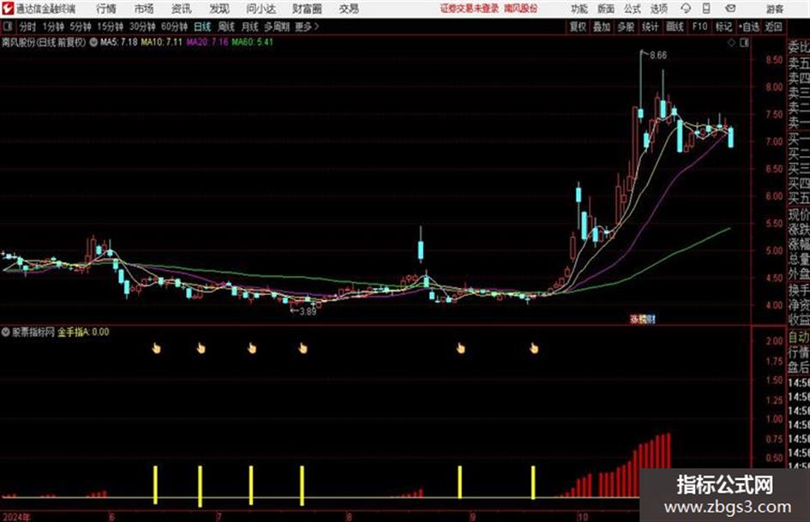Image resolution: width=810 pixels, height=522 pixels.
Task: Open the 版面 menu
Action: pyautogui.click(x=605, y=9)
